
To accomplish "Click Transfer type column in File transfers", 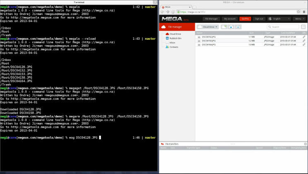I will [x=193, y=148].
